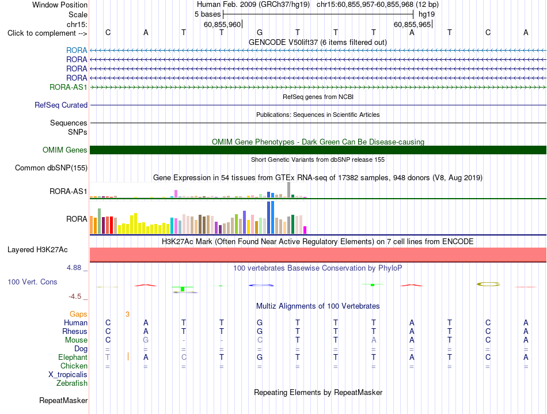Open 'RefSeq genes from NCBI' track title
547x414 pixels.
318,97
